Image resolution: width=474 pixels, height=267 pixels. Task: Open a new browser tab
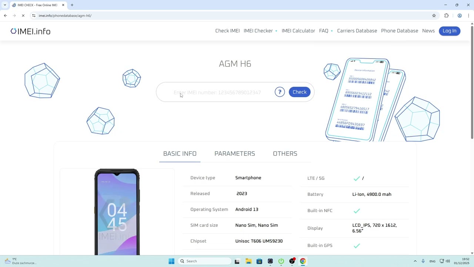[x=72, y=5]
